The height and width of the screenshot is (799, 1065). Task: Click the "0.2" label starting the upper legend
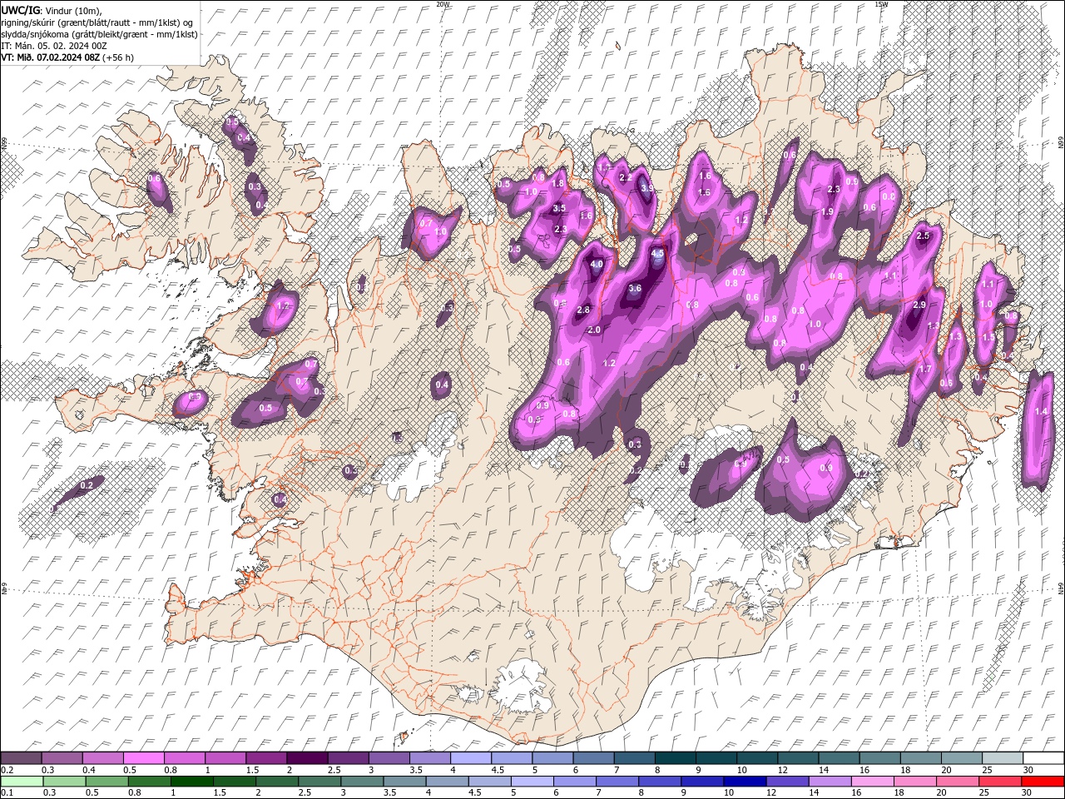coord(7,770)
